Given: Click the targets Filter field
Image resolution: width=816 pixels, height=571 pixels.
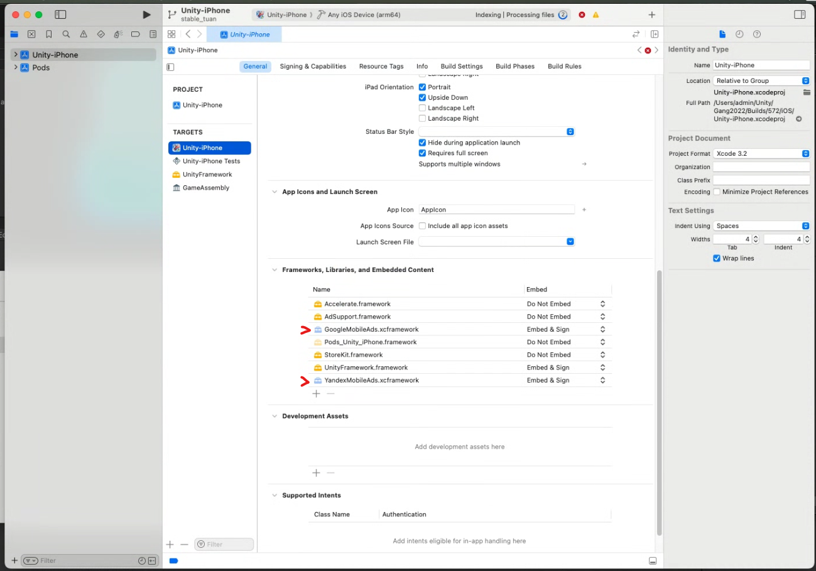Looking at the screenshot, I should pyautogui.click(x=224, y=544).
